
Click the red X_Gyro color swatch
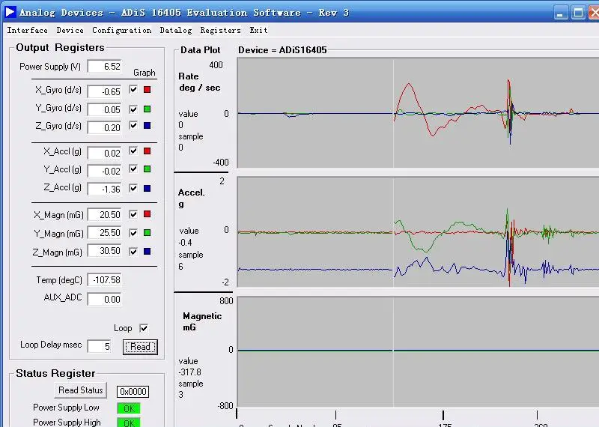(x=148, y=91)
